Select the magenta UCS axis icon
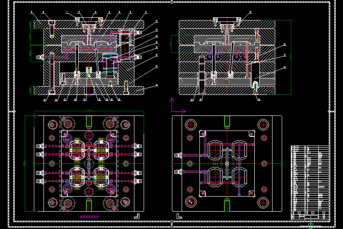 tap(177, 106)
